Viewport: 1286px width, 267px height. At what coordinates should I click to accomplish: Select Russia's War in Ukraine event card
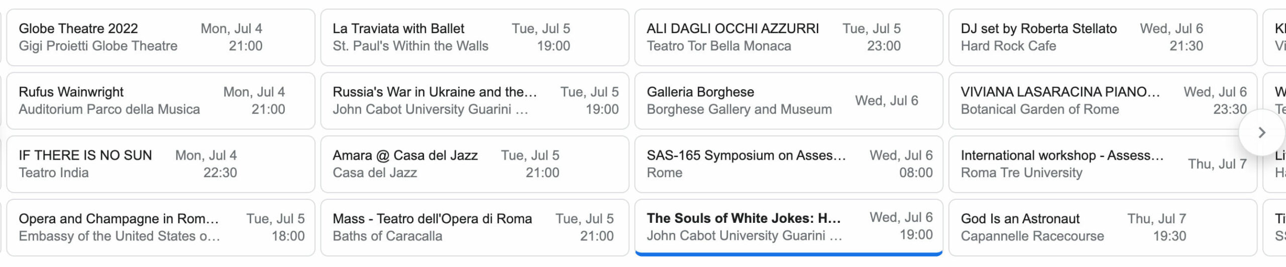[x=475, y=100]
